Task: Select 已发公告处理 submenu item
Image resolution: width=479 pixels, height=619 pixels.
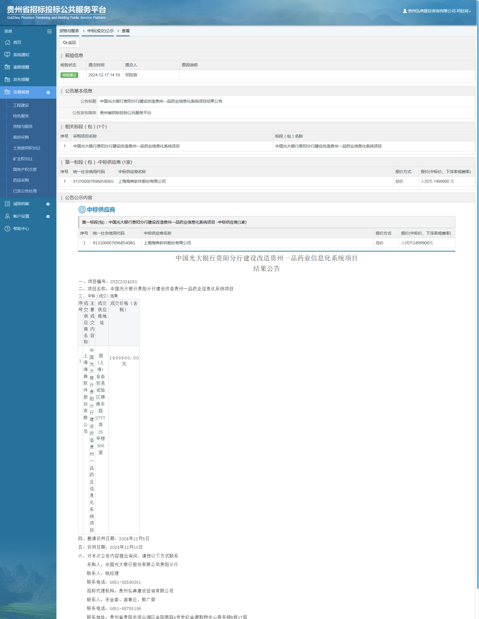Action: click(x=25, y=191)
